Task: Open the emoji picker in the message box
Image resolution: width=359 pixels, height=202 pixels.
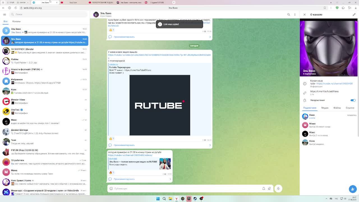Action: pos(111,189)
